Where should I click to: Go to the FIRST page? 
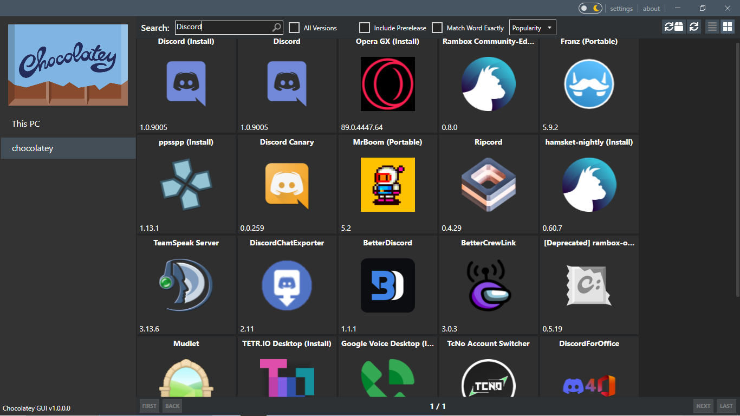149,406
